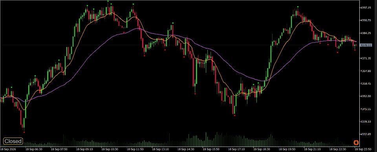
Task: Click the 4384.25 price axis label
Action: (x=366, y=33)
